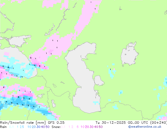Viewport: 167px width, 129px height.
Task: Click the snow legend value 20
Action: point(87,127)
